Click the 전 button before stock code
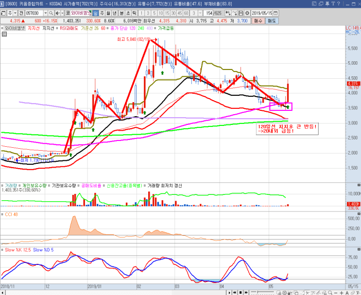Screen dimensions: 361x295 [21, 13]
